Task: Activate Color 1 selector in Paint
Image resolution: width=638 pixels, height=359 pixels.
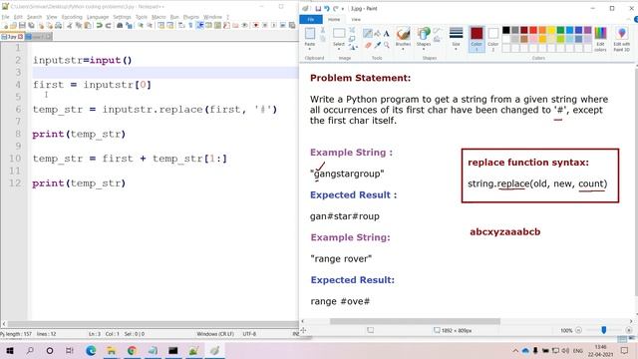Action: click(x=477, y=39)
